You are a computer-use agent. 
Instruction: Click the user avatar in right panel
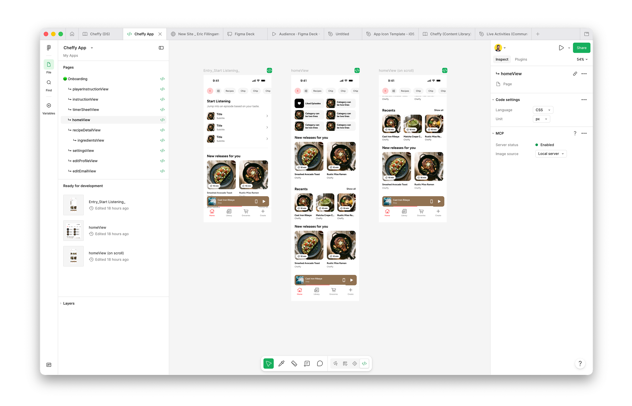coord(498,48)
